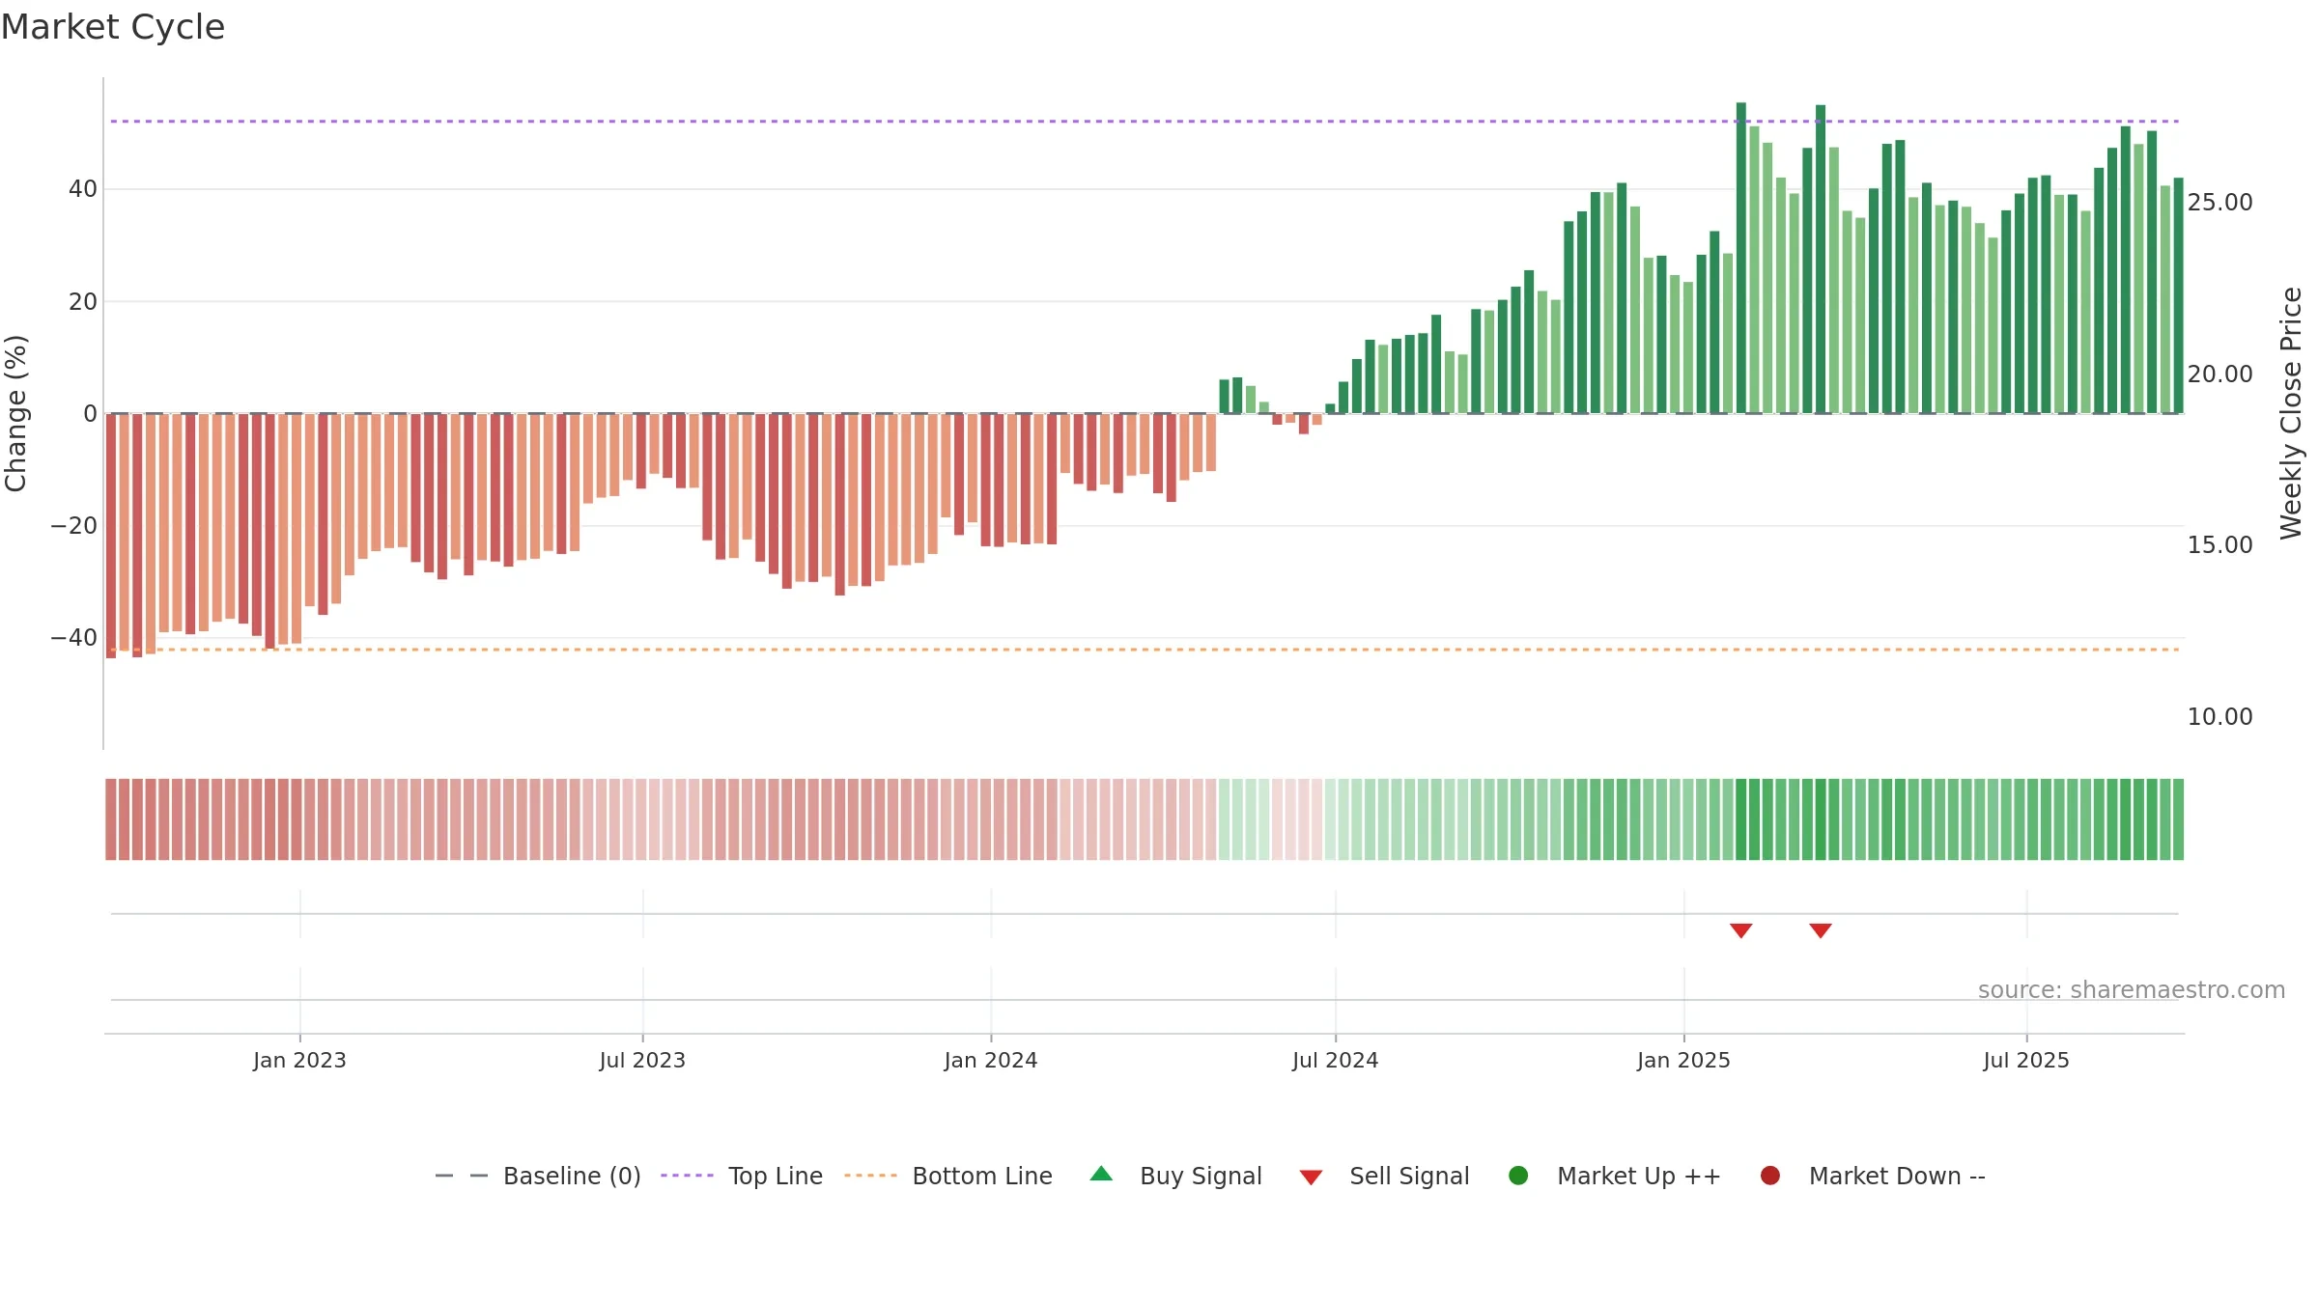Viewport: 2318px width, 1303px height.
Task: Click the second sell signal marker after Jan 2025
Action: 1821,930
